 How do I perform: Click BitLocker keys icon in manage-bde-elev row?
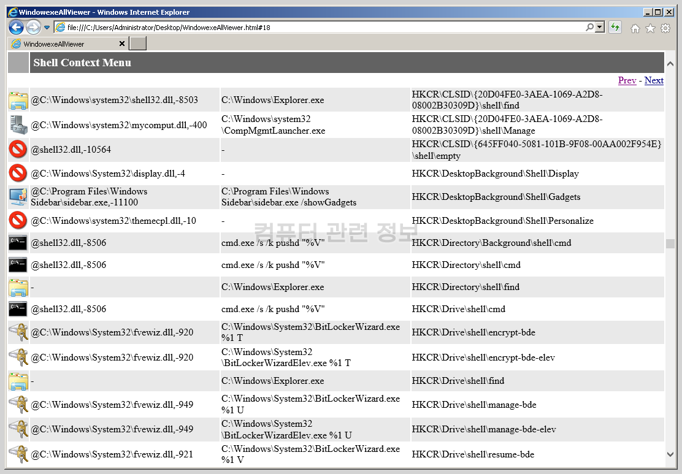(x=18, y=429)
